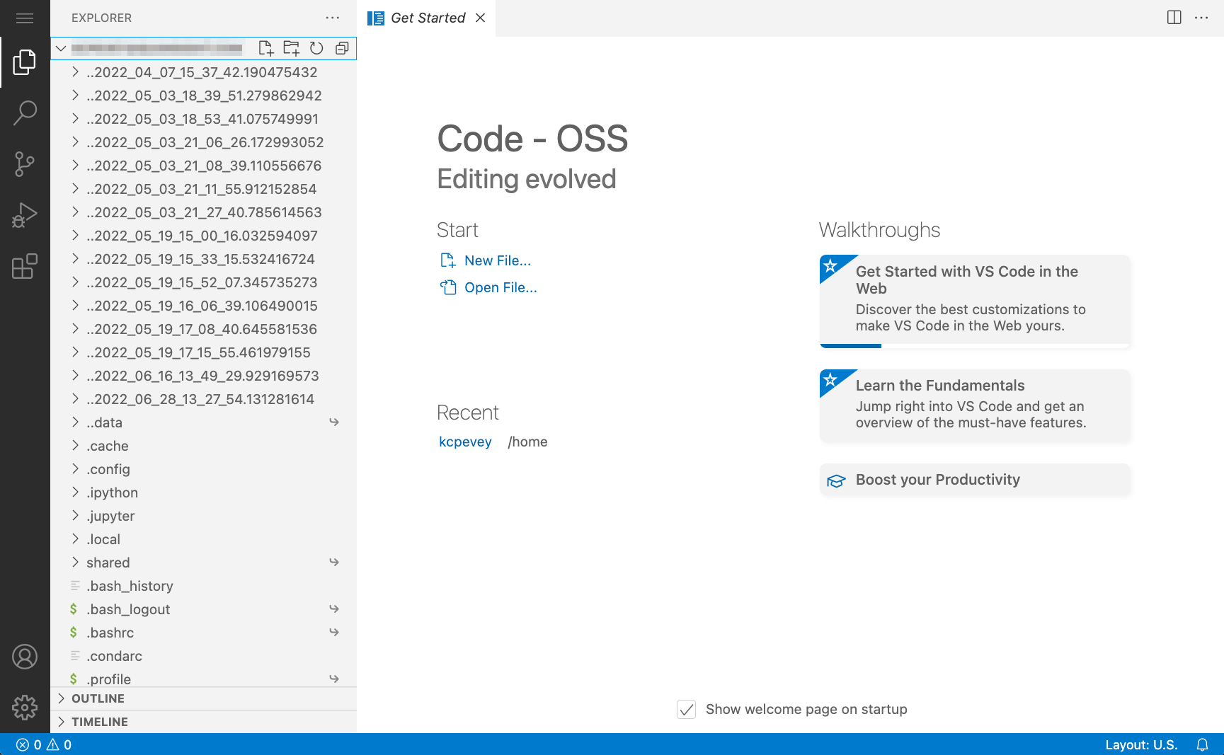Click the New File link under Start
Image resolution: width=1224 pixels, height=755 pixels.
(498, 260)
